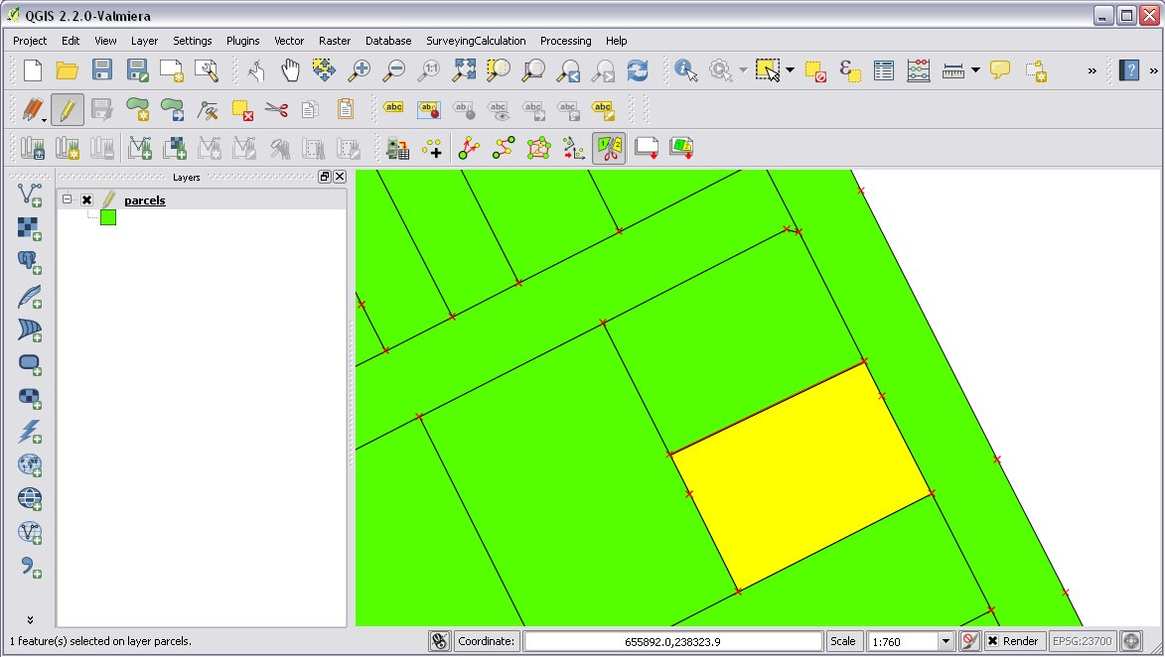This screenshot has width=1165, height=657.
Task: Click the green parcels layer symbol swatch
Action: (x=107, y=217)
